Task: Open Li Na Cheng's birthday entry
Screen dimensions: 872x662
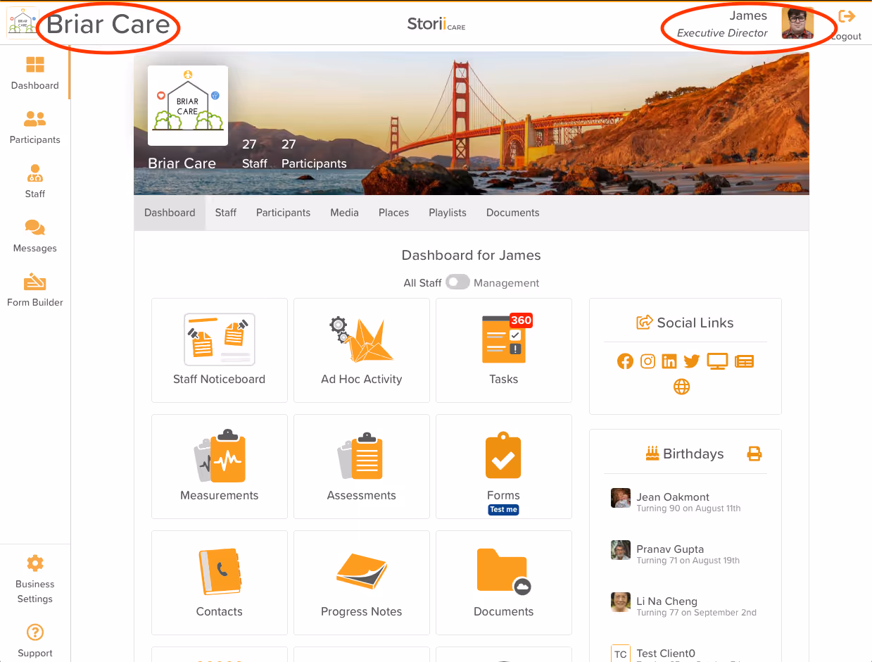Action: [685, 606]
